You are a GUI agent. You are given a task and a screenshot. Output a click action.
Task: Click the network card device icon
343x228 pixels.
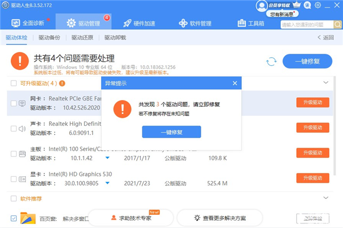pos(22,103)
